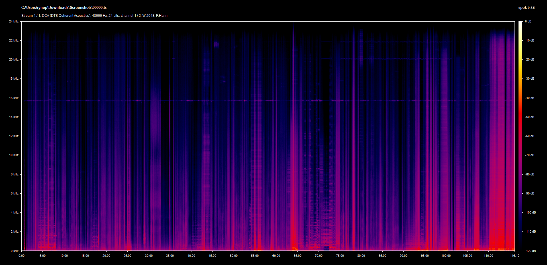Click the spek 0.8.5 version label
This screenshot has height=265, width=547.
coord(526,8)
